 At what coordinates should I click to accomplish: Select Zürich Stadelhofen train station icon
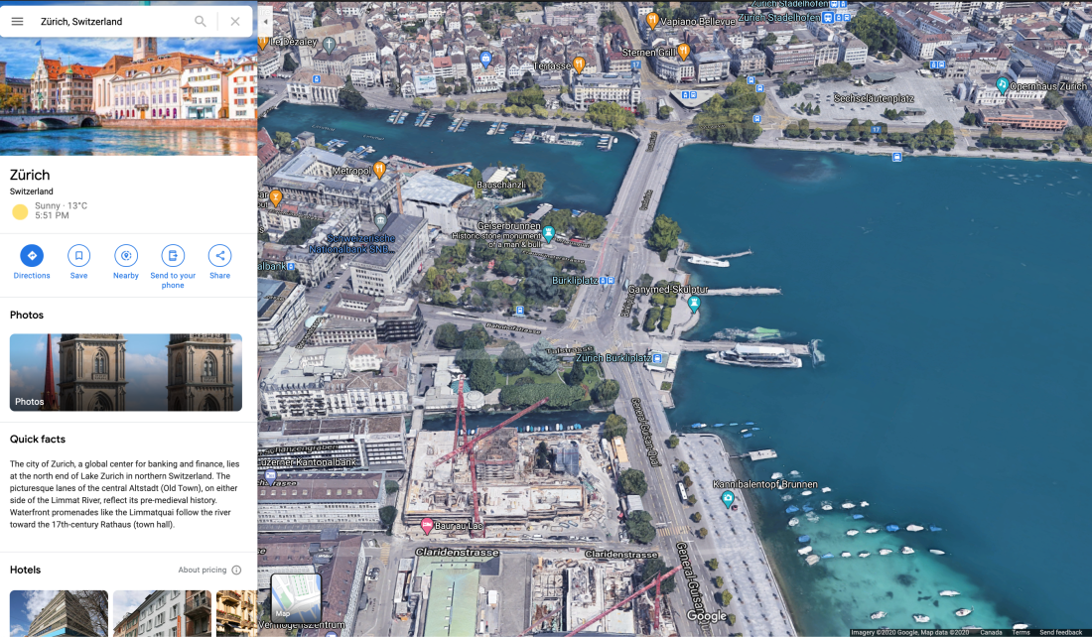(828, 18)
